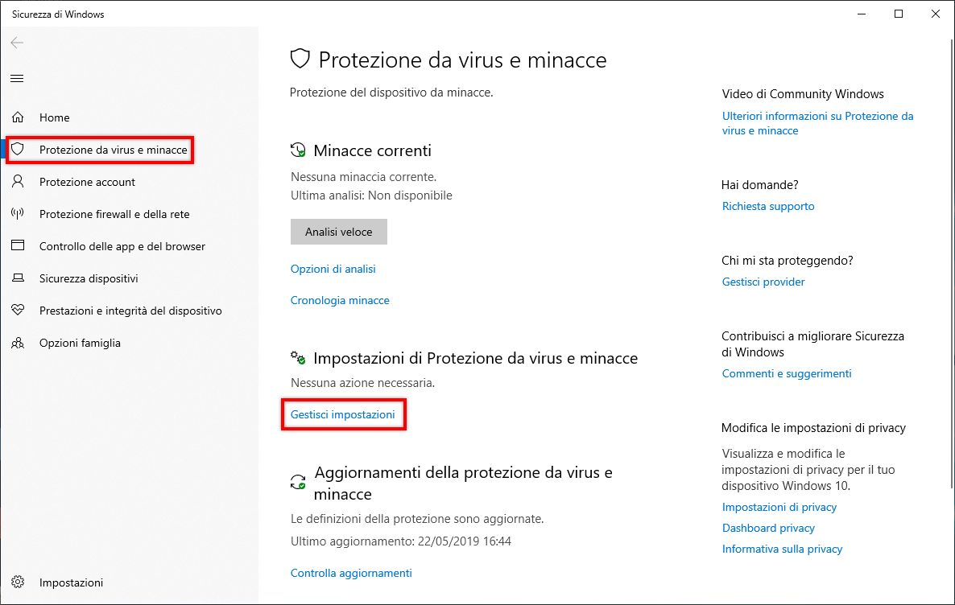Open Opzioni di analisi
Image resolution: width=955 pixels, height=605 pixels.
pos(333,269)
